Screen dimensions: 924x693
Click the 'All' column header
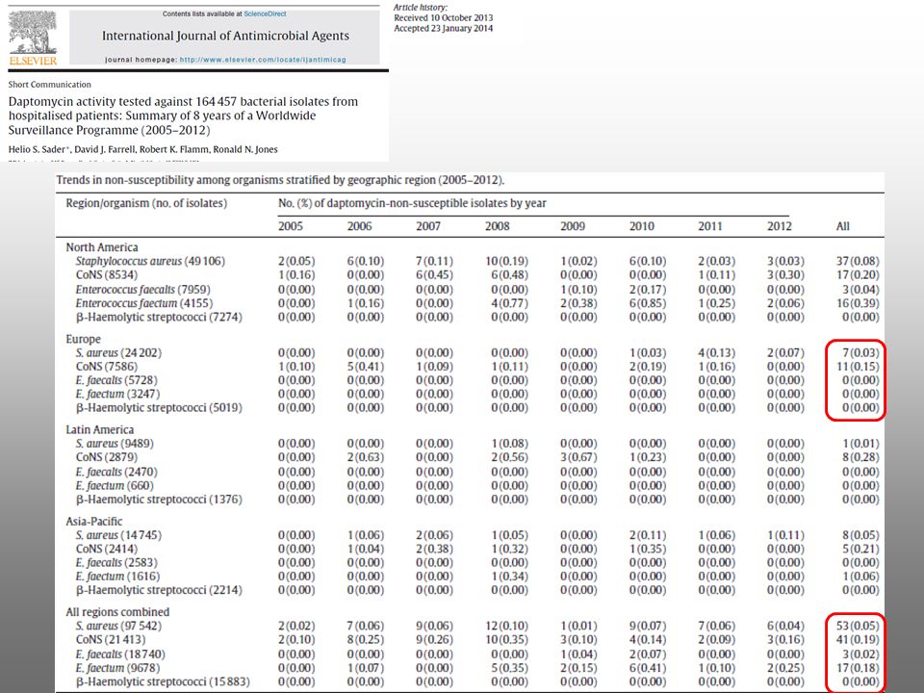843,226
